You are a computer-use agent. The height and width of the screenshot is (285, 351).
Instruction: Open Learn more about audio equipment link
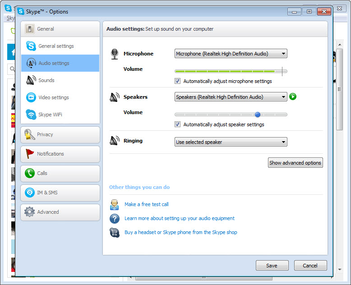(x=180, y=219)
